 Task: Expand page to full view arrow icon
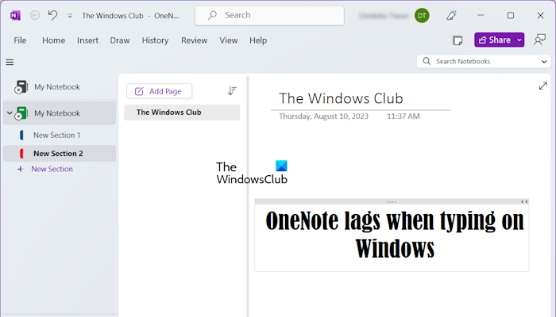(542, 86)
